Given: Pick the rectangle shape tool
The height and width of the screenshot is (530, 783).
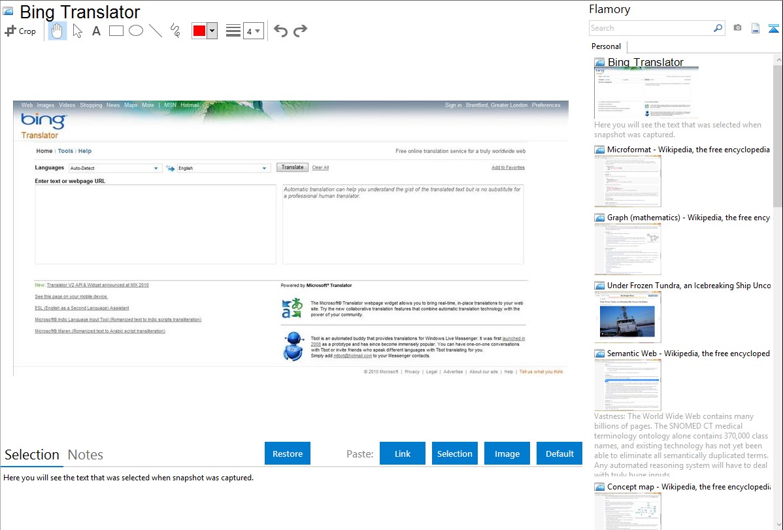Looking at the screenshot, I should pyautogui.click(x=116, y=31).
